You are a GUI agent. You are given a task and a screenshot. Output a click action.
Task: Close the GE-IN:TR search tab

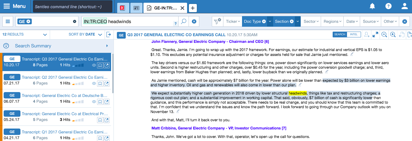coord(182,8)
